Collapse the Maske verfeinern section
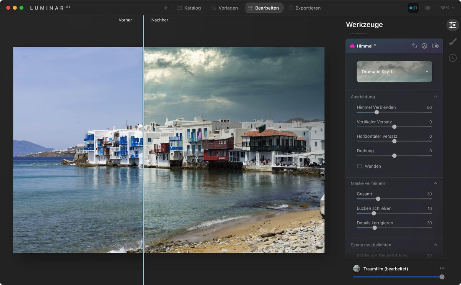The width and height of the screenshot is (461, 285). coord(435,183)
